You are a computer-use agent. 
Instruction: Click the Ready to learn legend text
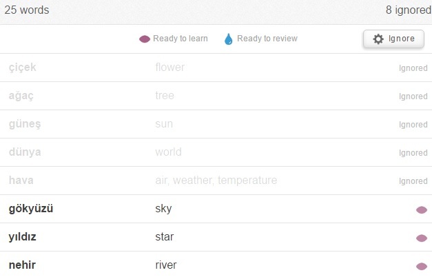point(181,39)
